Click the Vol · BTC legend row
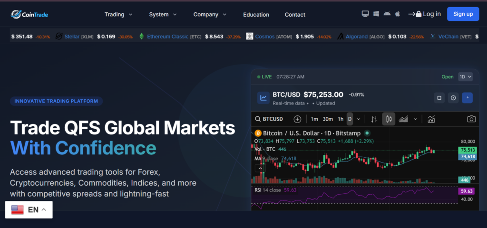487x228 pixels. click(x=270, y=149)
